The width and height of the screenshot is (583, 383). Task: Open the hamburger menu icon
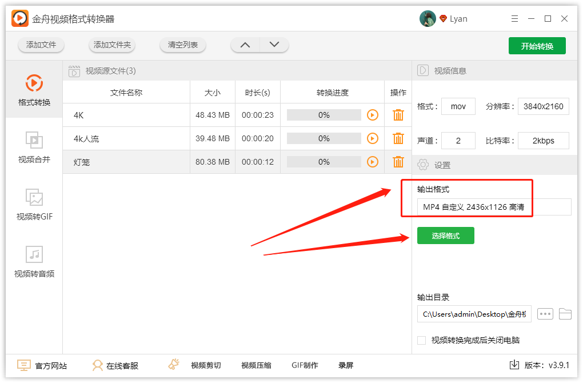514,18
